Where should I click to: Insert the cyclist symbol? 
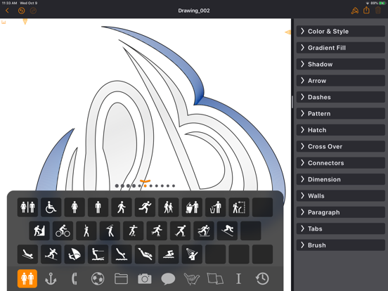(63, 231)
